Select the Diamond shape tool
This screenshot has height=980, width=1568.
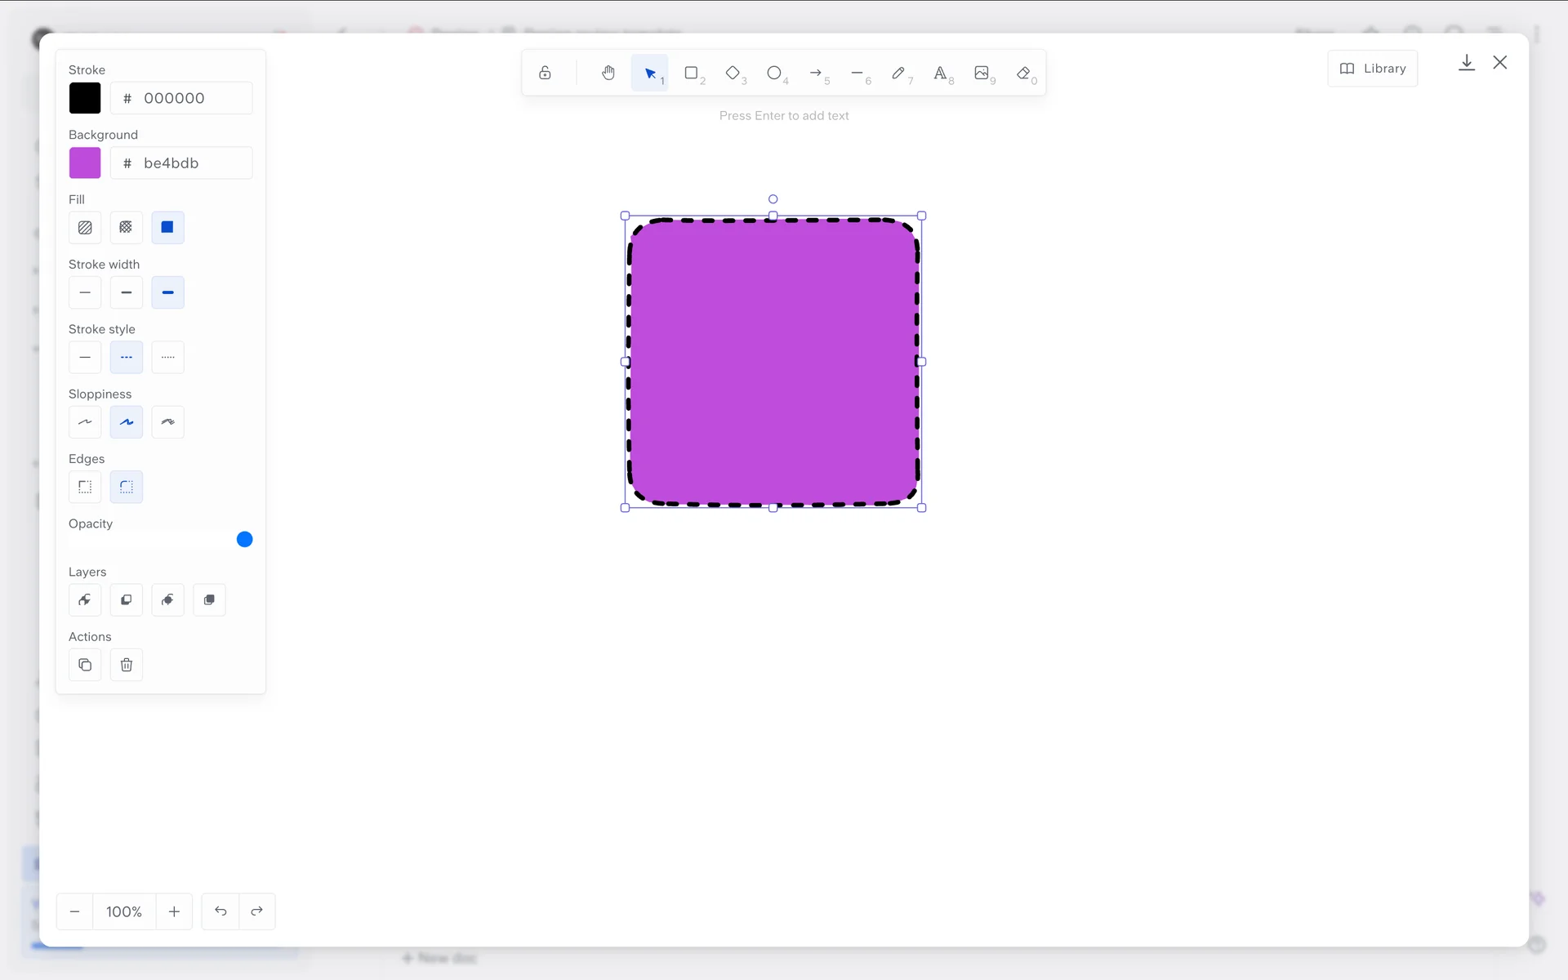point(733,73)
